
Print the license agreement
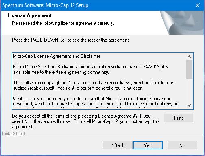[x=178, y=118]
